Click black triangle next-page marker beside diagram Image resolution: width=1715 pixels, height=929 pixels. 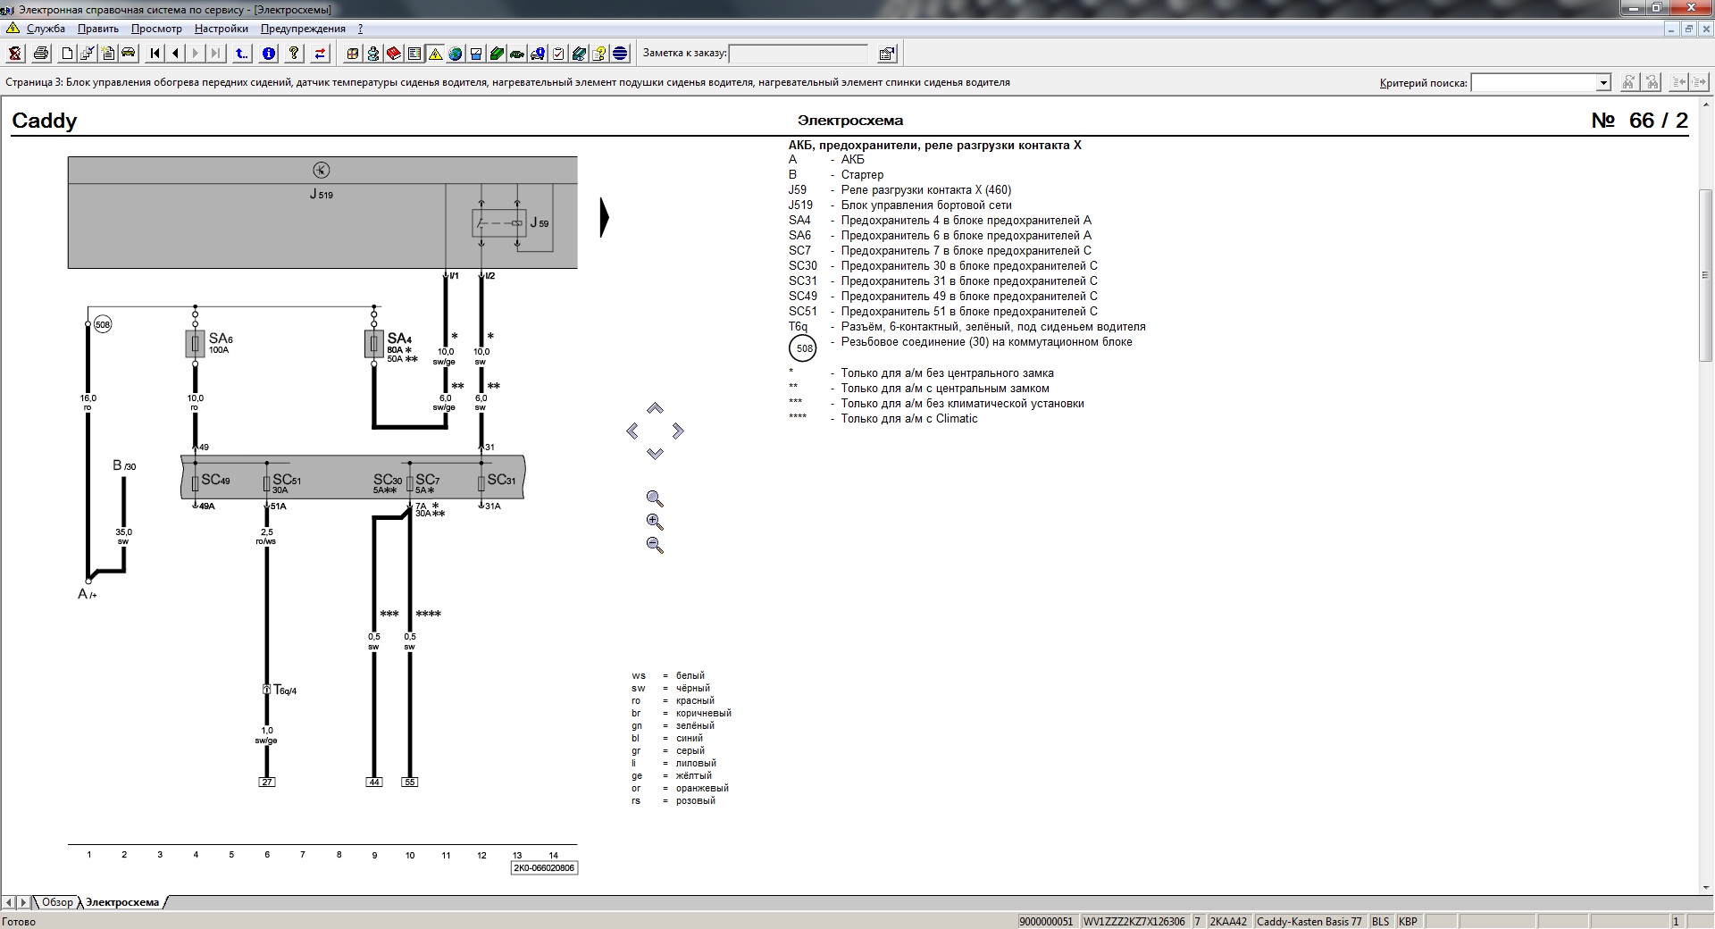pyautogui.click(x=605, y=218)
